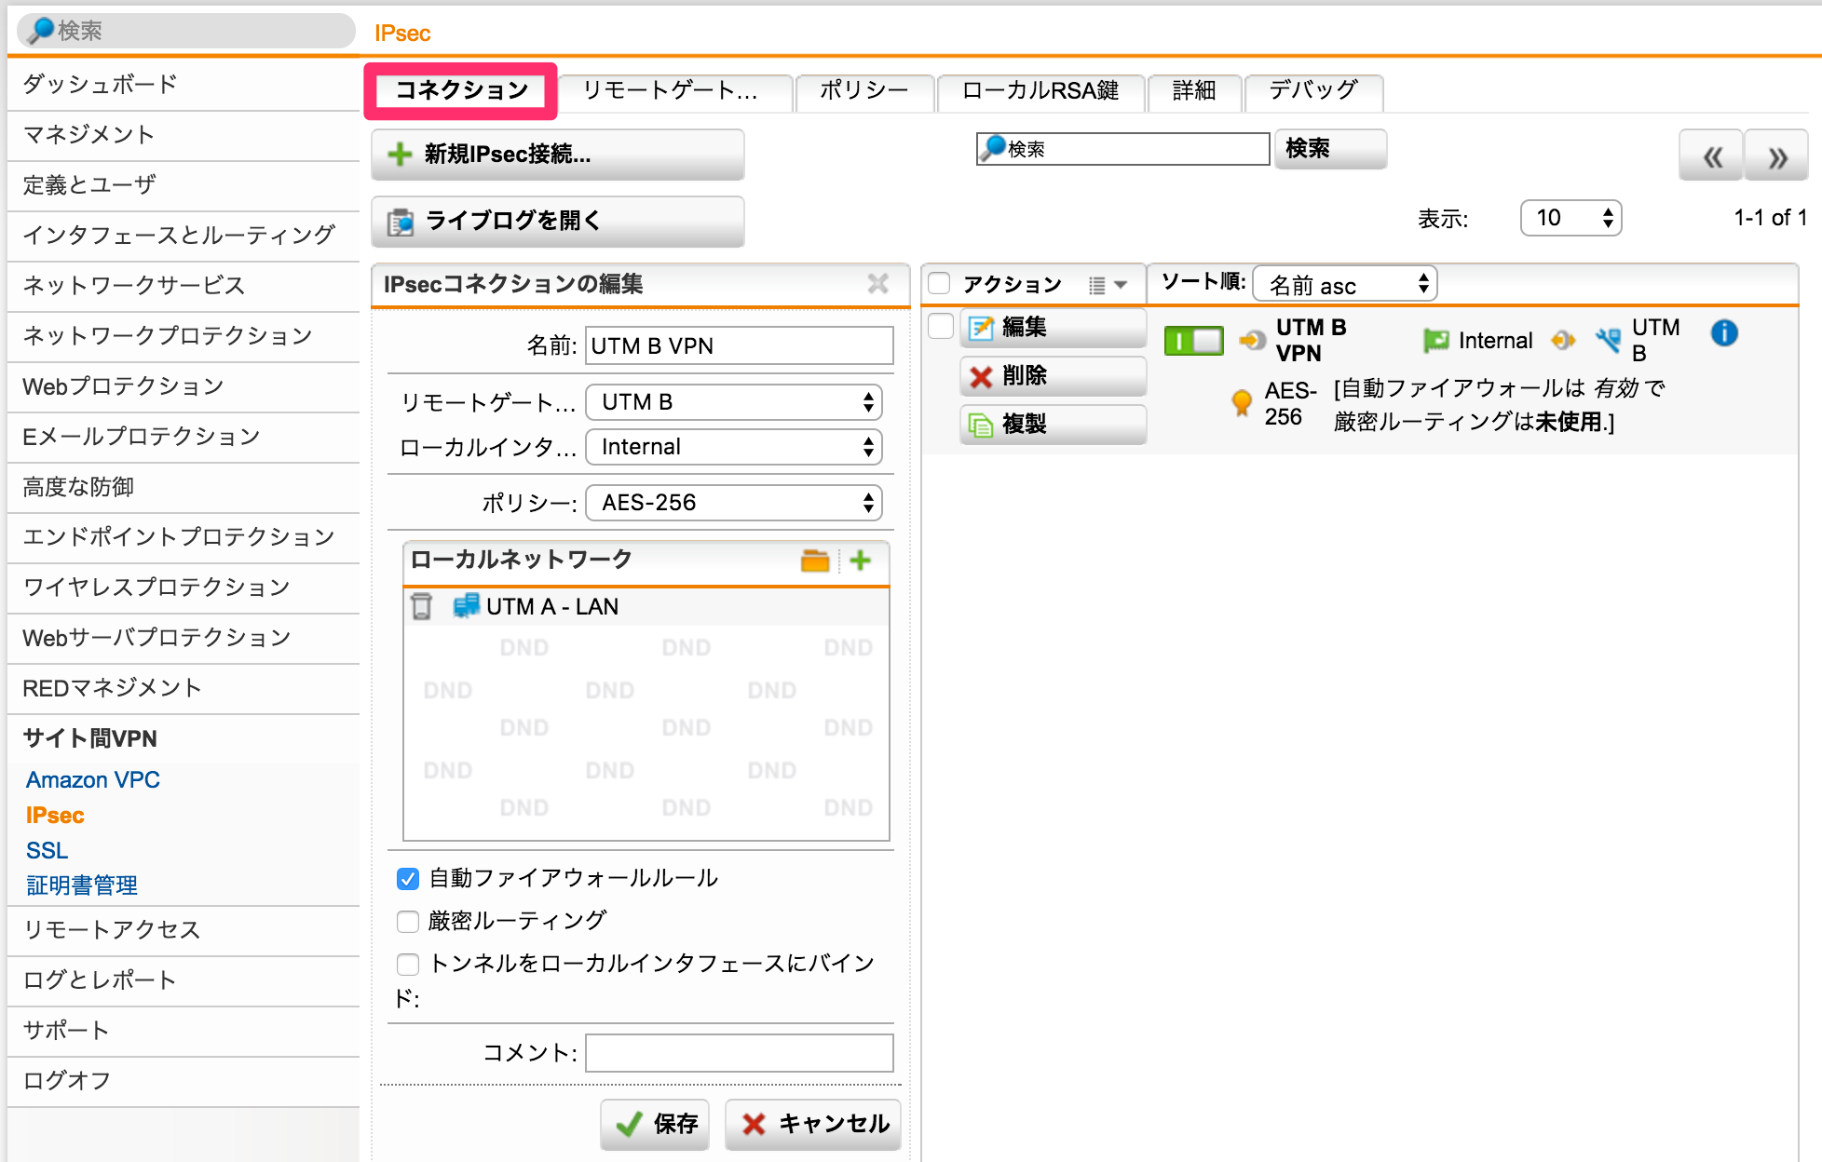The height and width of the screenshot is (1162, 1822).
Task: Open リモートアクセス menu
Action: click(x=184, y=930)
